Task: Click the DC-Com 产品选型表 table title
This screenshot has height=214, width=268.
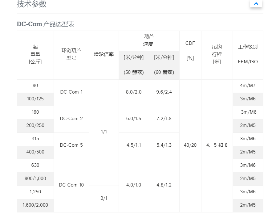Action: [45, 24]
